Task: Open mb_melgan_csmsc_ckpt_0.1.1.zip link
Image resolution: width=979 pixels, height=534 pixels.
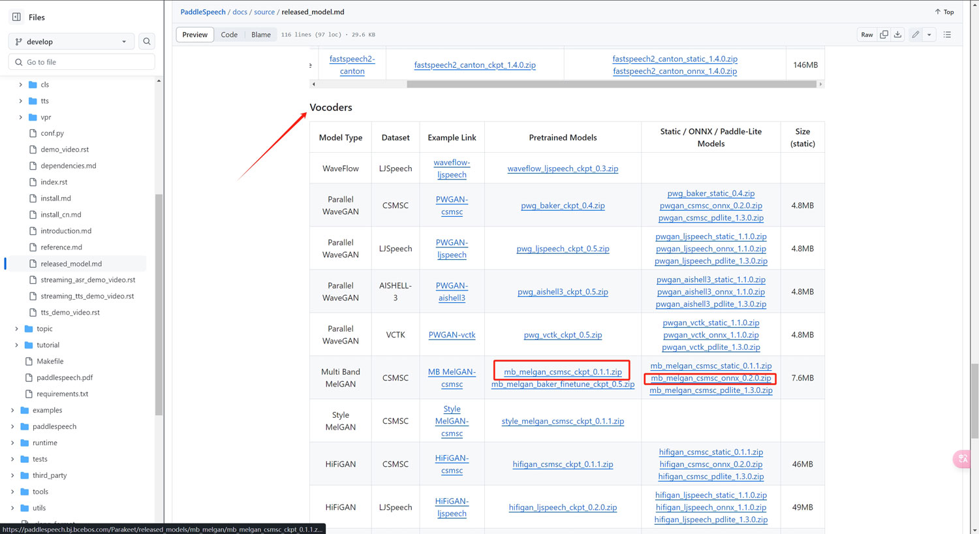Action: tap(563, 371)
